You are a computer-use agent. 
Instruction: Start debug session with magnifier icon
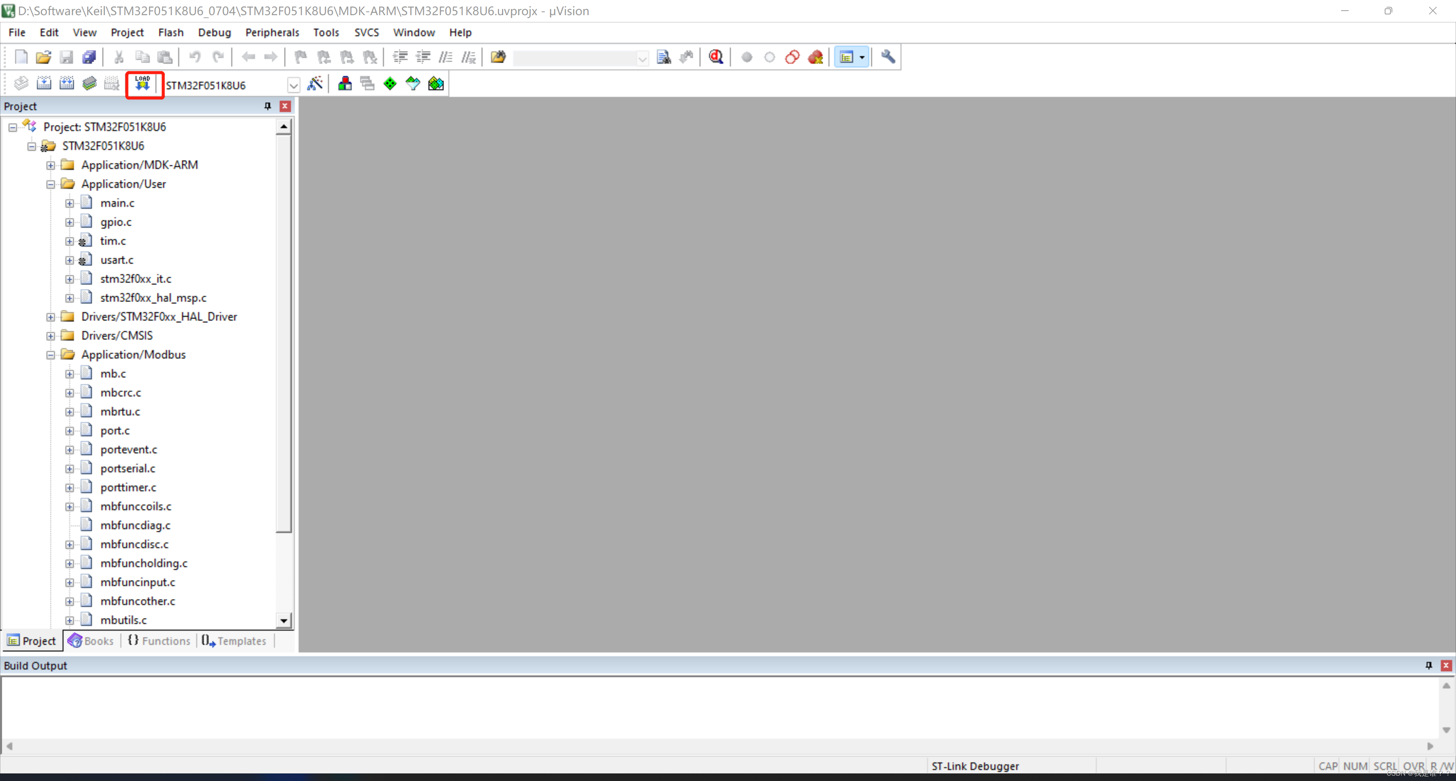(716, 57)
